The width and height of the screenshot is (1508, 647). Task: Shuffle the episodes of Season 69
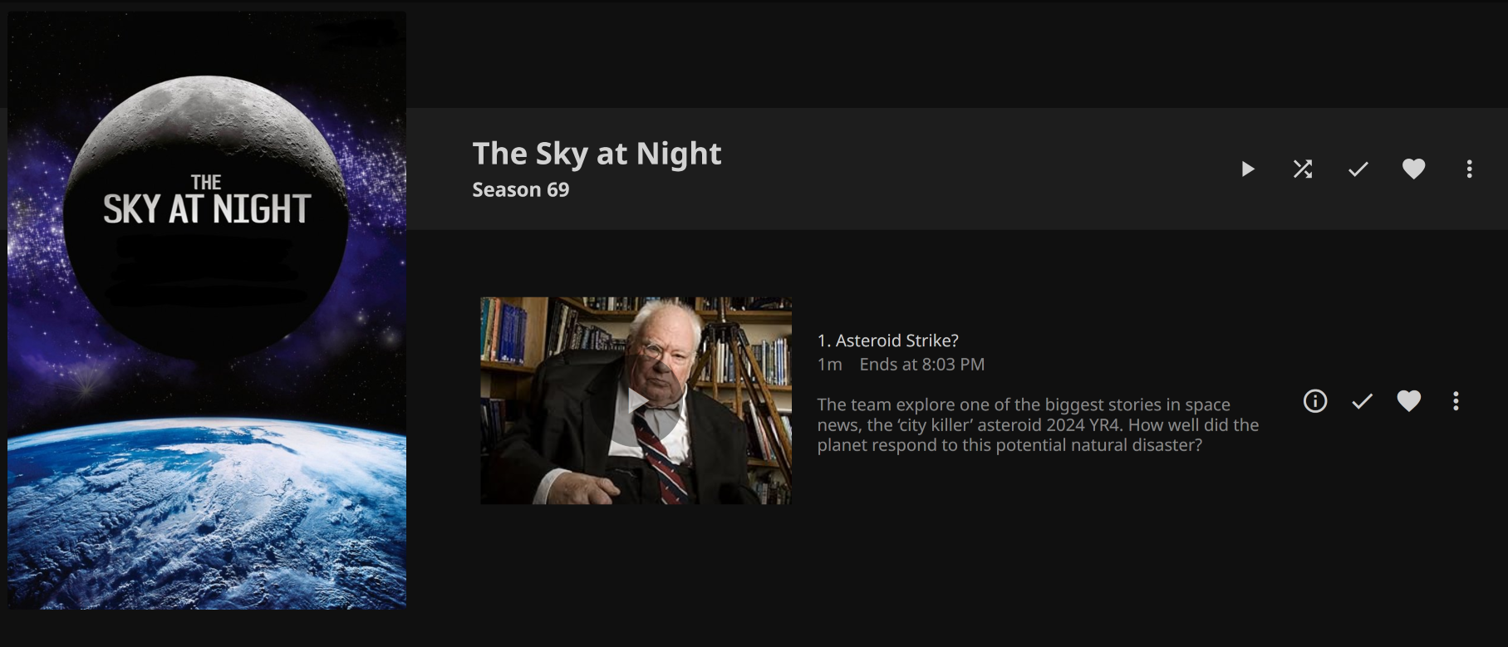click(1303, 169)
